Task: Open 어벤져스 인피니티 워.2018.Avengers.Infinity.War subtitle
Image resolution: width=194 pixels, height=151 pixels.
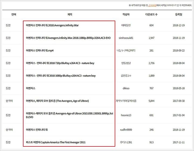Action: (x=52, y=26)
